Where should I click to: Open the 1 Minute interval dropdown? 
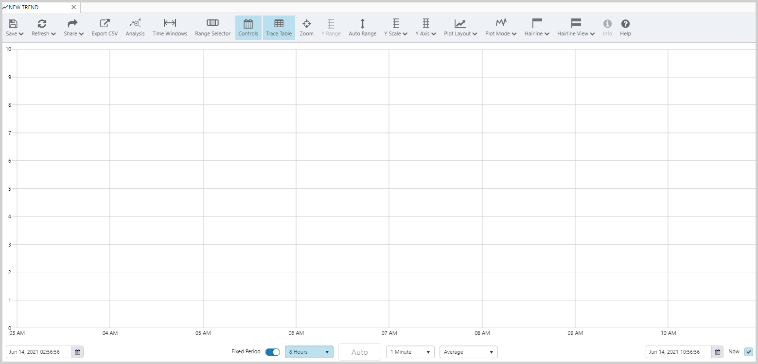coord(410,352)
